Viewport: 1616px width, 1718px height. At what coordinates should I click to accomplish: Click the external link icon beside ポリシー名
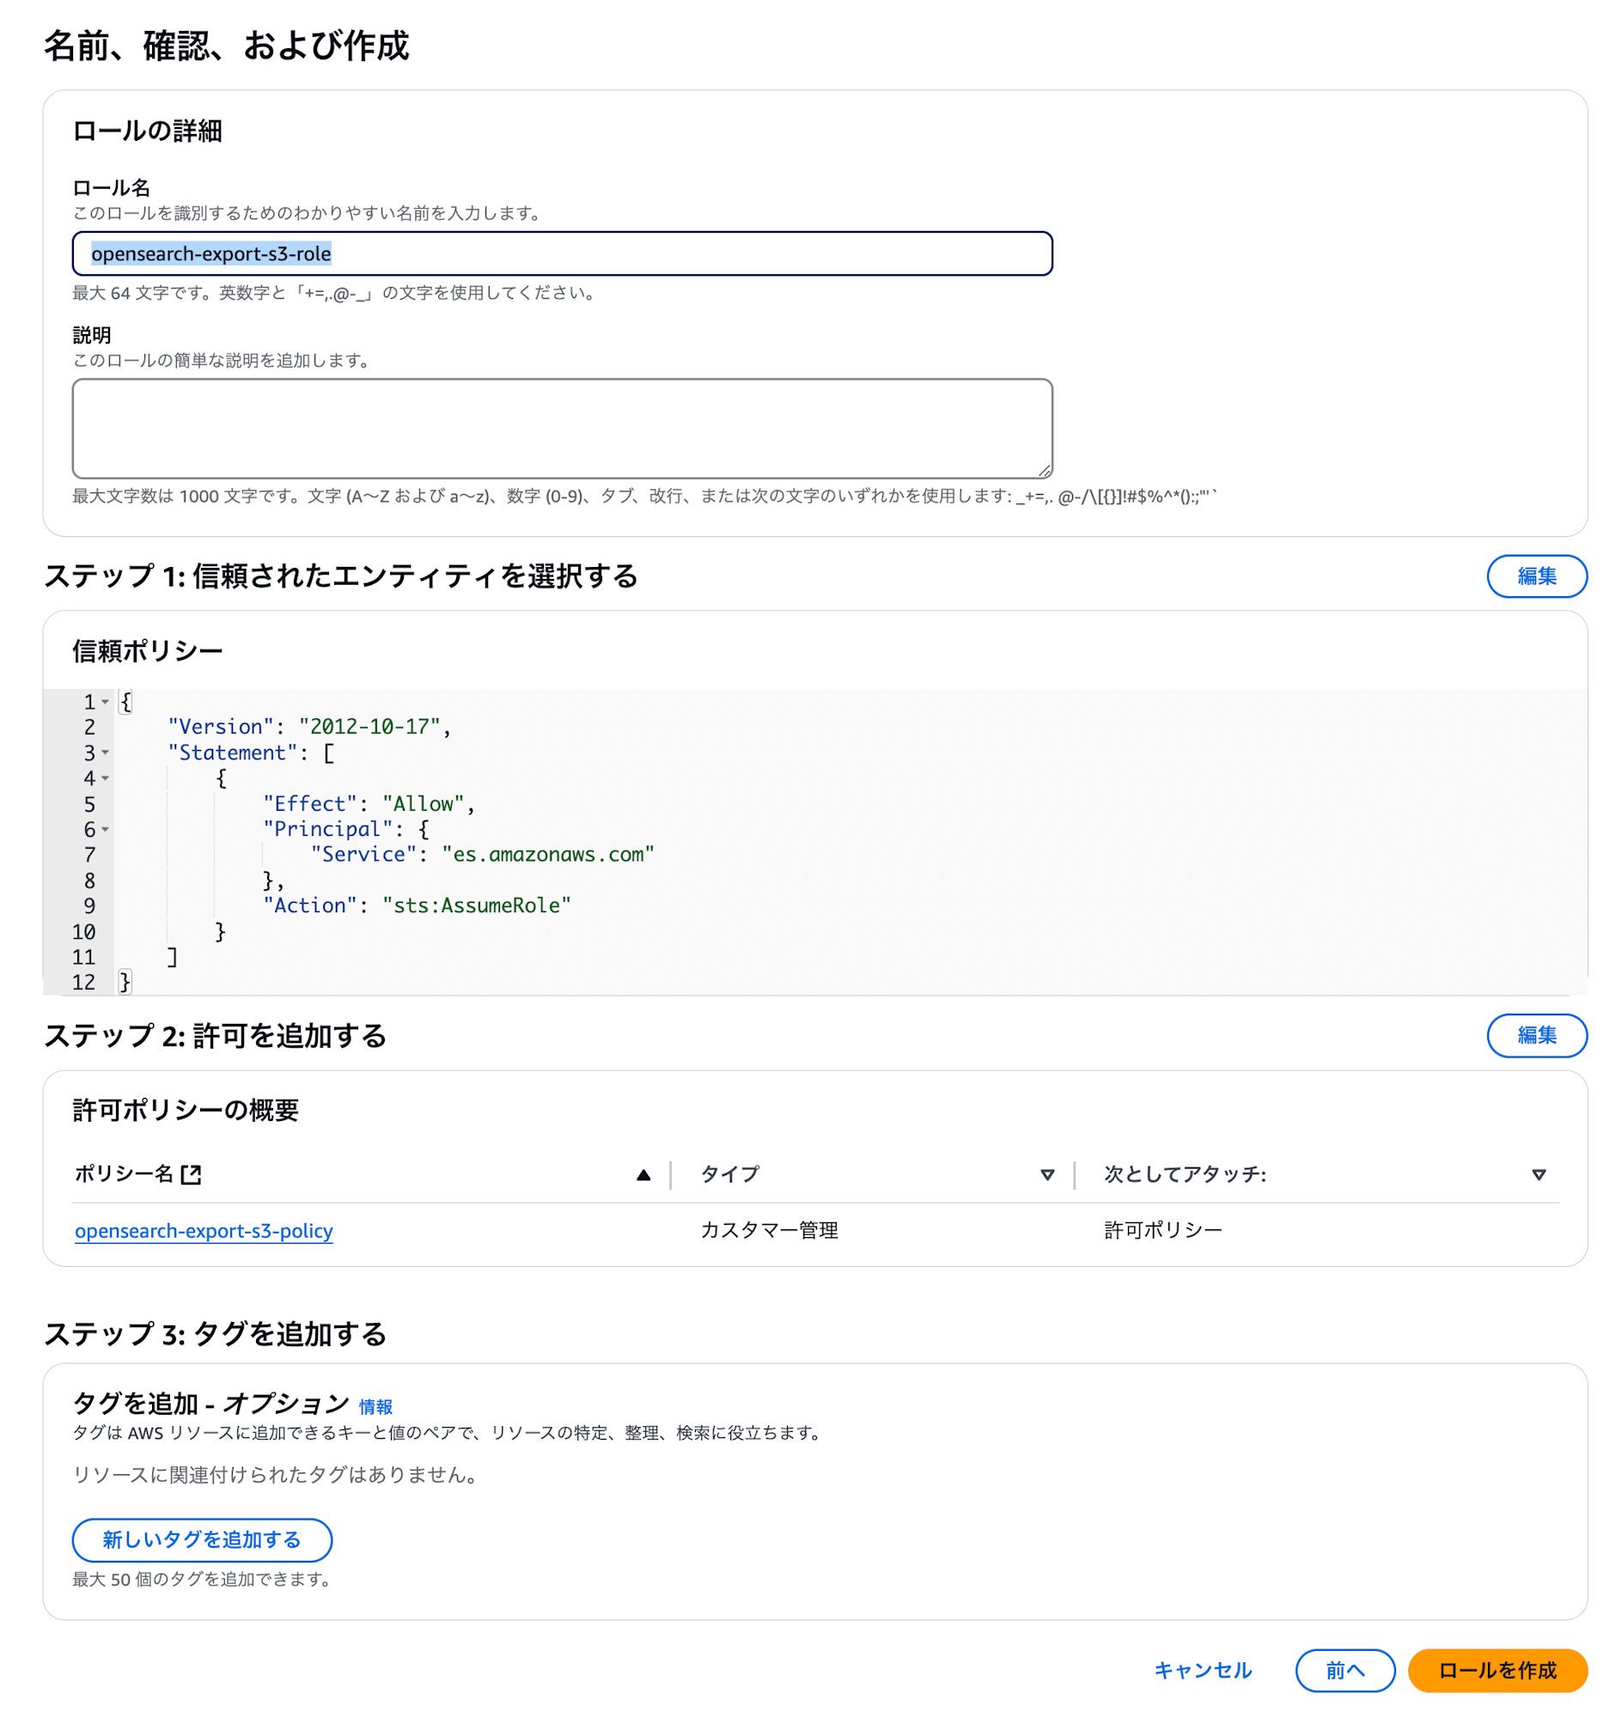191,1173
